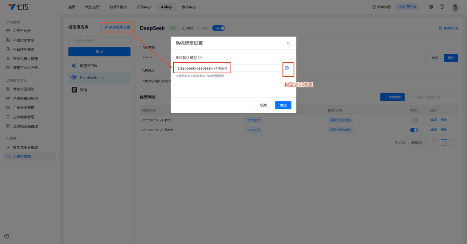Screen dimensions: 467x244
Task: Click 取消 in the dialog
Action: (x=263, y=105)
